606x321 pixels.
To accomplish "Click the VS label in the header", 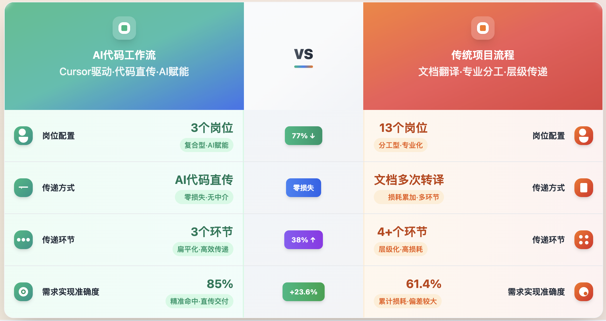I will [304, 54].
